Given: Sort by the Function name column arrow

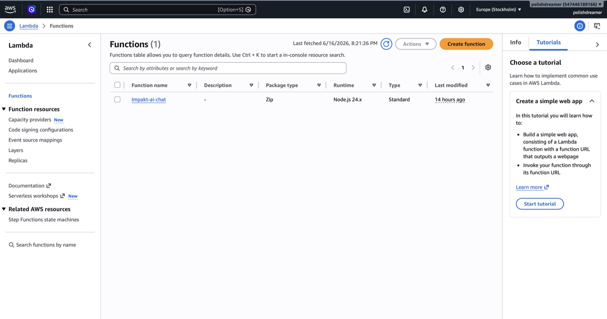Looking at the screenshot, I should pos(189,85).
